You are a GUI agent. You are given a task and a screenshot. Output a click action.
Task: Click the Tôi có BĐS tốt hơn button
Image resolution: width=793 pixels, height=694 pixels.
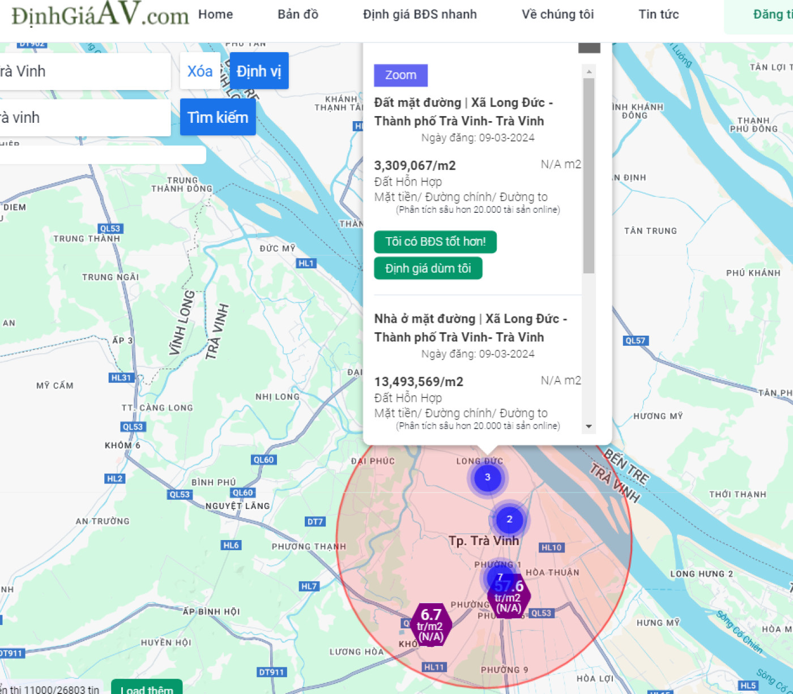[435, 242]
